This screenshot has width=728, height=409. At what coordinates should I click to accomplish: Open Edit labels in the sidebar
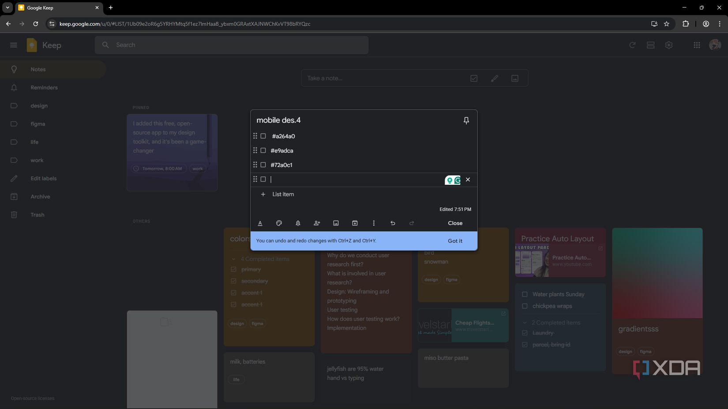pos(53,178)
